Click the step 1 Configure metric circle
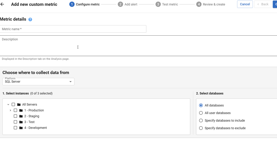Screen dimensions: 277x144 72,4
